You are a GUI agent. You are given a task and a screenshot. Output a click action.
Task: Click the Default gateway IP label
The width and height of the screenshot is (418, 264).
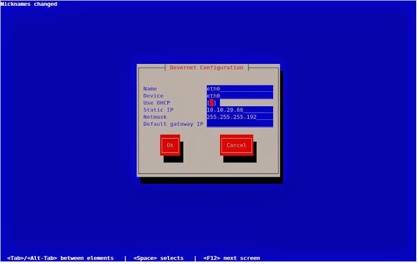[x=173, y=124]
